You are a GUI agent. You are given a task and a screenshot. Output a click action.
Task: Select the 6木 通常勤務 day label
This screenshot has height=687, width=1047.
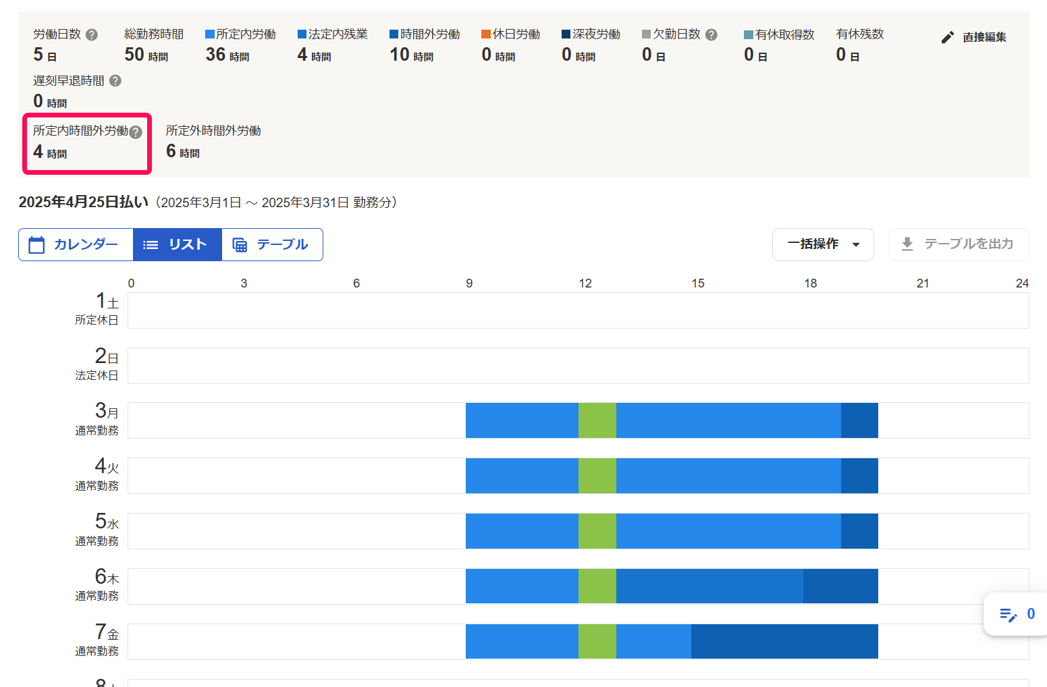97,586
